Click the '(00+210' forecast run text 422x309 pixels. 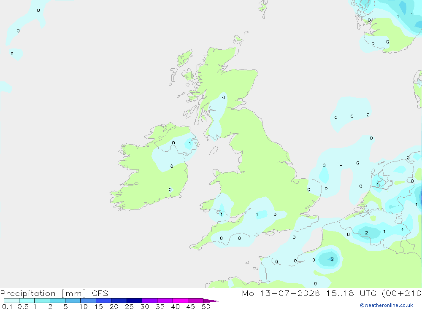pyautogui.click(x=402, y=293)
